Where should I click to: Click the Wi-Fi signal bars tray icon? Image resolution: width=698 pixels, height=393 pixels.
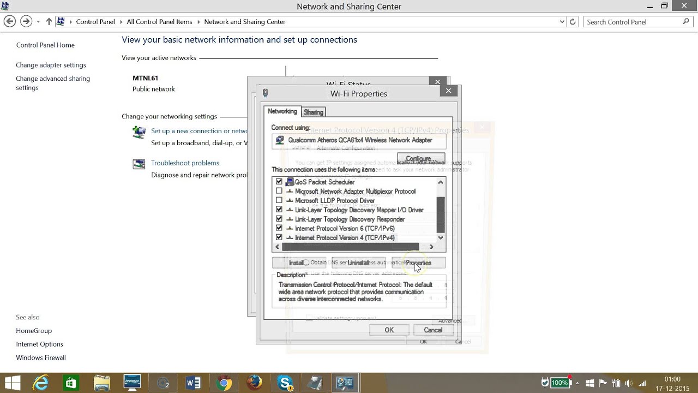(x=642, y=383)
